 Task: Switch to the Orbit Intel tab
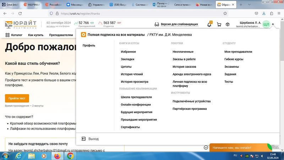click(10, 5)
